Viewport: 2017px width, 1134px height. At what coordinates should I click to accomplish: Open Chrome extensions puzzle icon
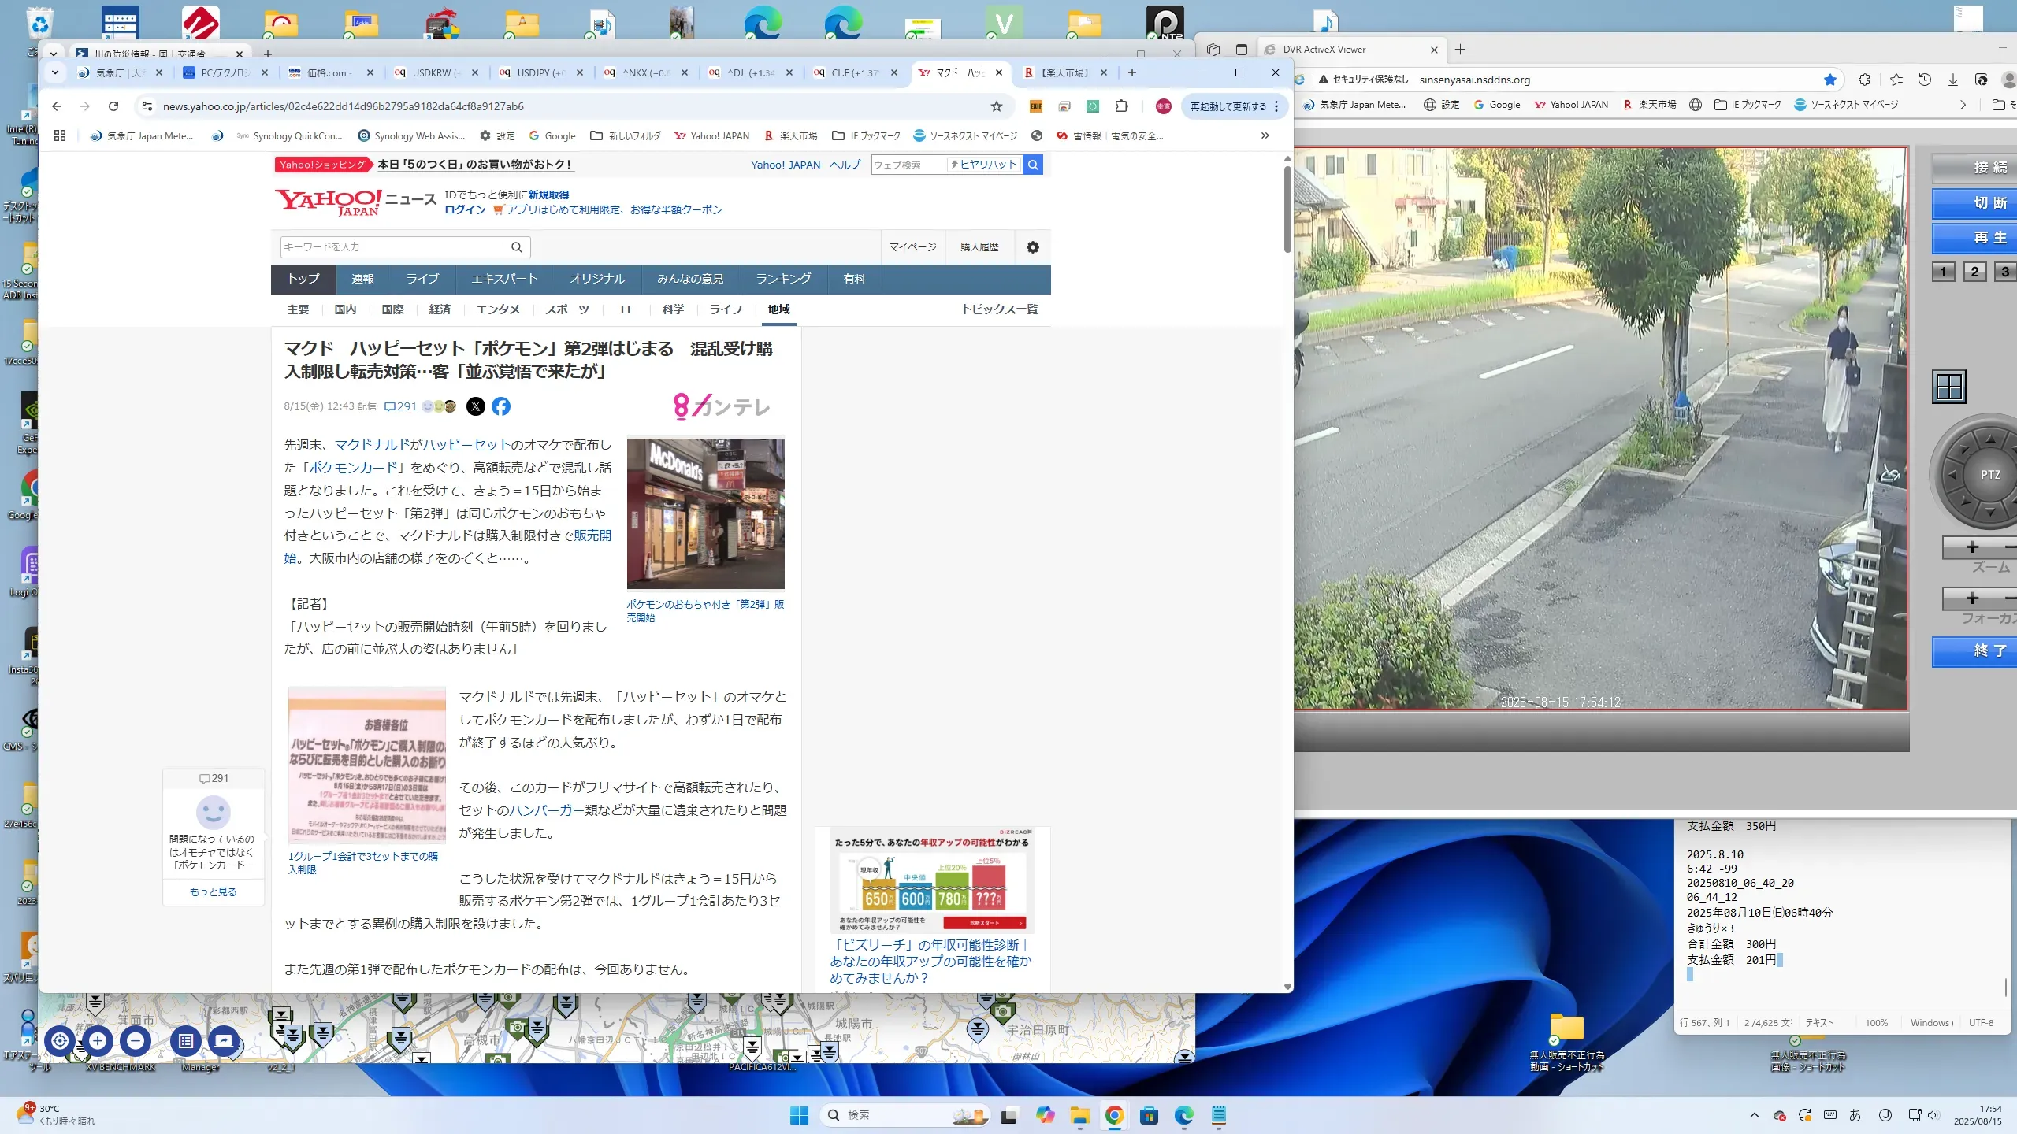pyautogui.click(x=1121, y=106)
